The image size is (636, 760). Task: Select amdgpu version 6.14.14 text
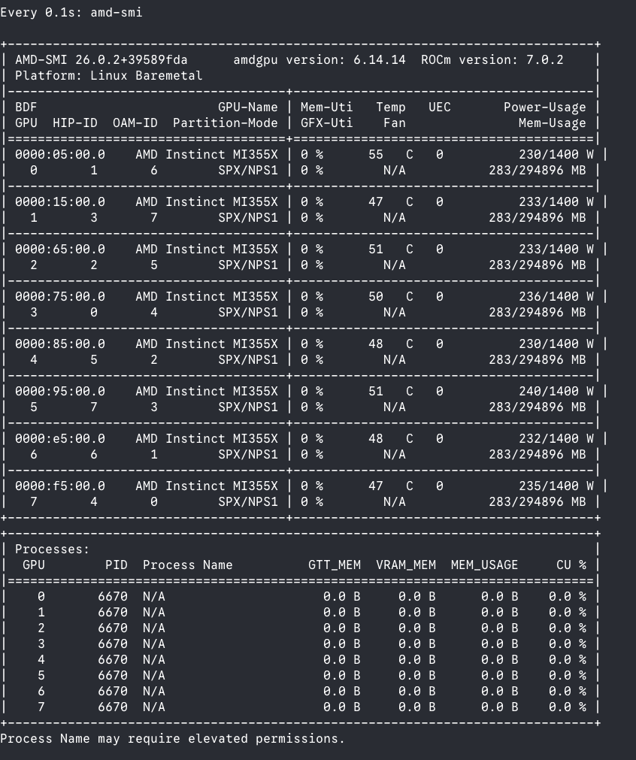pyautogui.click(x=320, y=59)
